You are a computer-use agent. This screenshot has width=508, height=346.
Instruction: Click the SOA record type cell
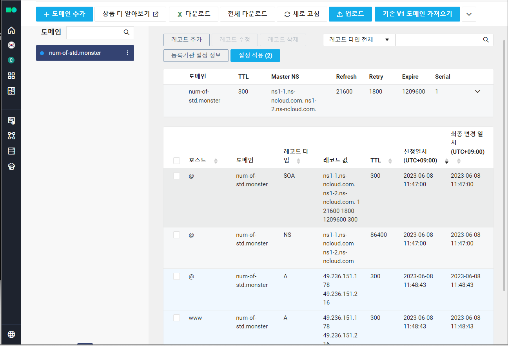pyautogui.click(x=289, y=176)
